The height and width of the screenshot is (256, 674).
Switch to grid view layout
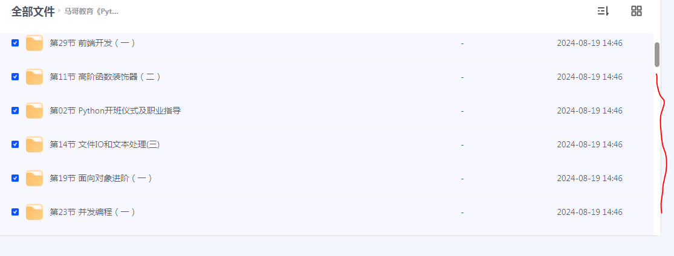tap(636, 11)
